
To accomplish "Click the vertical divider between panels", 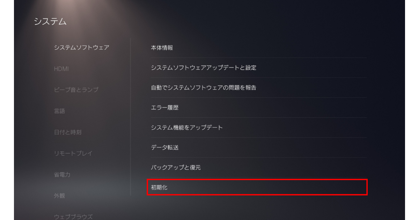I will pyautogui.click(x=131, y=117).
